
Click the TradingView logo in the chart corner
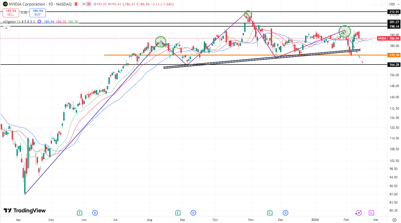tap(25, 211)
